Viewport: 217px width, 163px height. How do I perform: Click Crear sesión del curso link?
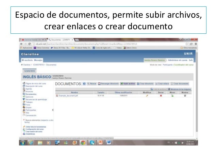coord(34,132)
